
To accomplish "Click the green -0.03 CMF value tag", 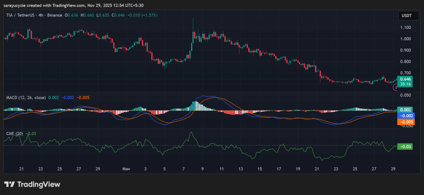I will click(x=405, y=146).
